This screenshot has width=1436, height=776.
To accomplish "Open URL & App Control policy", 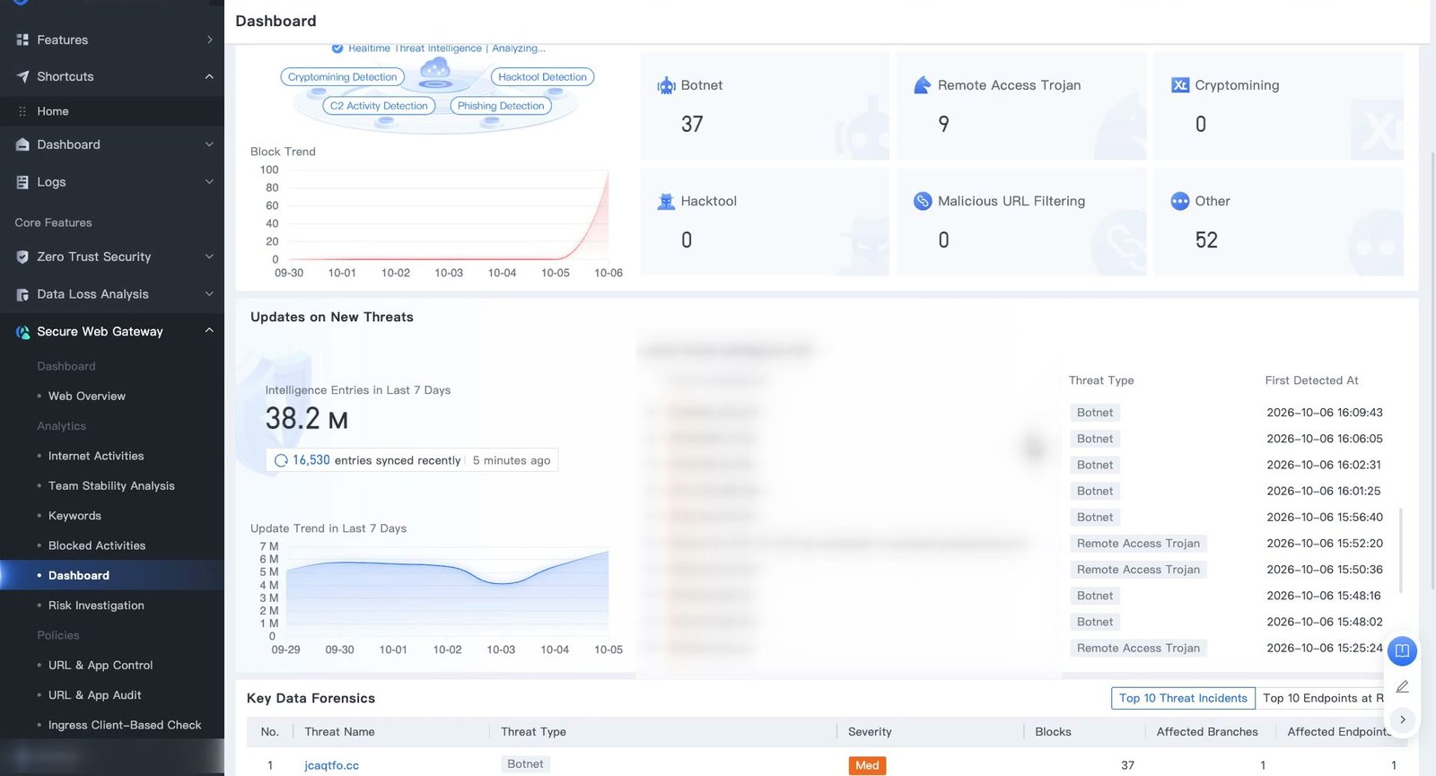I will 101,665.
